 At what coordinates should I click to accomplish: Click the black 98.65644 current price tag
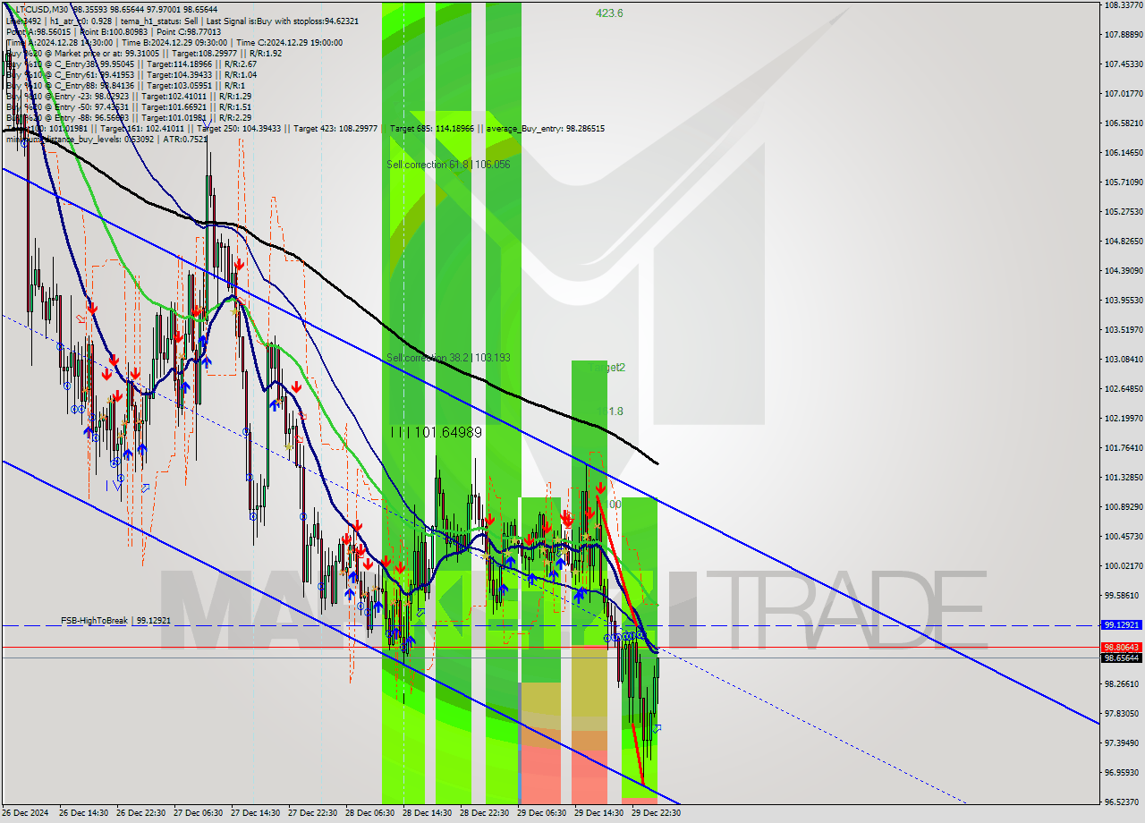tap(1122, 658)
